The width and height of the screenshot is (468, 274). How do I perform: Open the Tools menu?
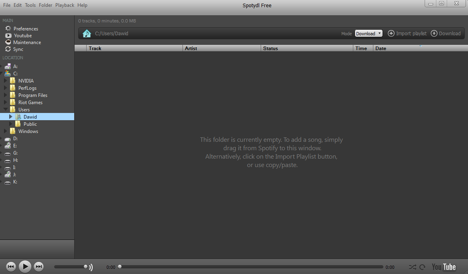30,5
